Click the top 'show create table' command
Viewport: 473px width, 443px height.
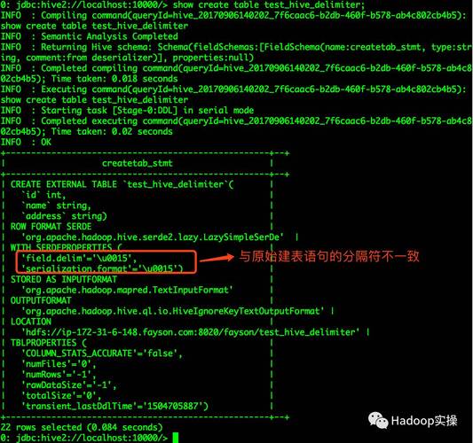pyautogui.click(x=269, y=4)
